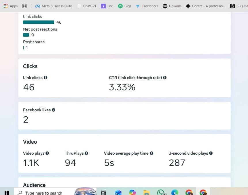Screen dimensions: 248x195
Task: Open the Apps shortcut in bookmarks bar
Action: pyautogui.click(x=10, y=6)
